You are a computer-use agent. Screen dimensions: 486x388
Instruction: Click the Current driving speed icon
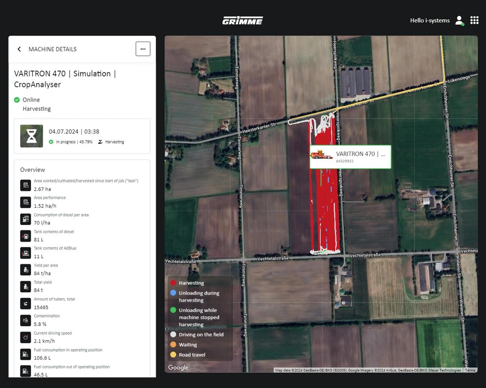pos(26,337)
